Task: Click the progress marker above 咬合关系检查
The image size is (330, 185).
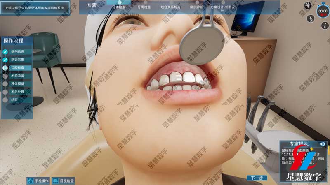Action: [171, 2]
